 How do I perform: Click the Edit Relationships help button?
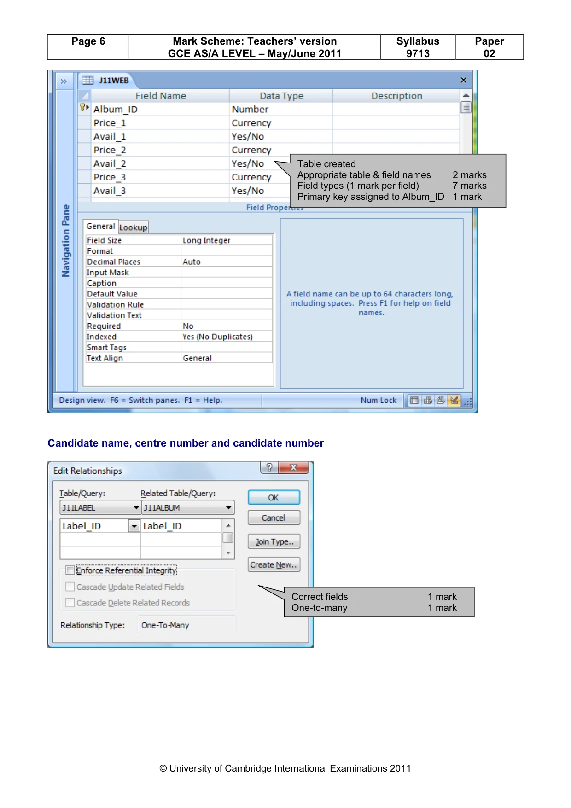click(269, 467)
